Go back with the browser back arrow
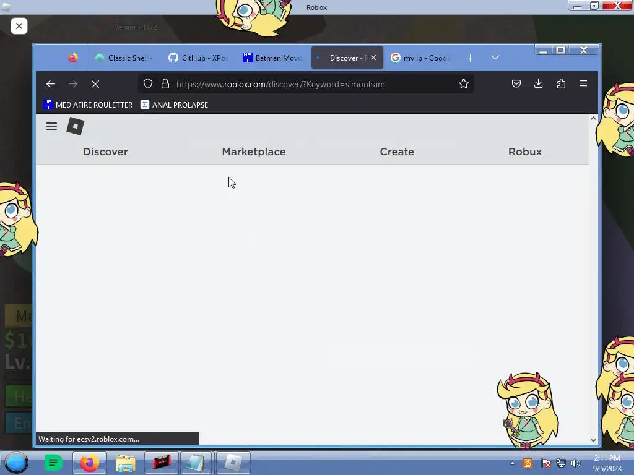 coord(51,84)
